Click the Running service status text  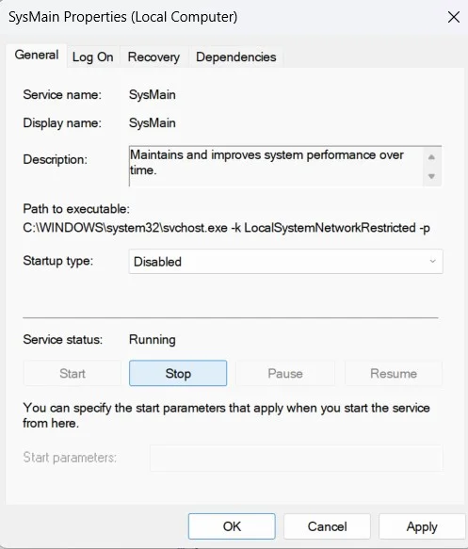153,340
